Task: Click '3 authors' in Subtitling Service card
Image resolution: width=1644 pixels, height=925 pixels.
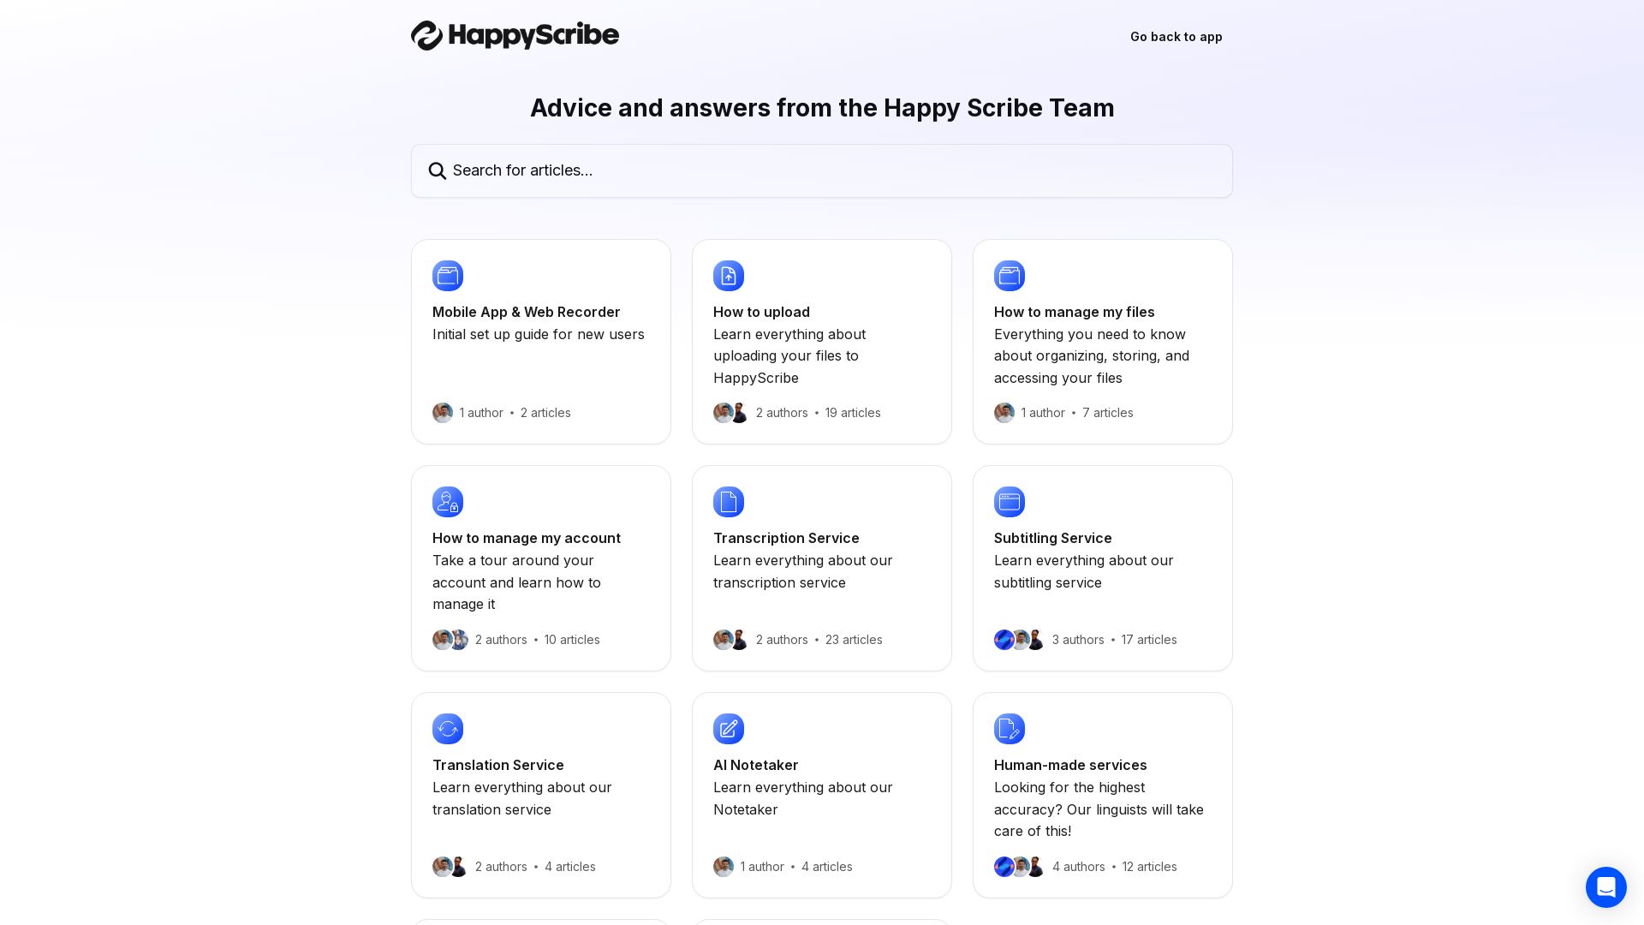Action: click(x=1078, y=640)
